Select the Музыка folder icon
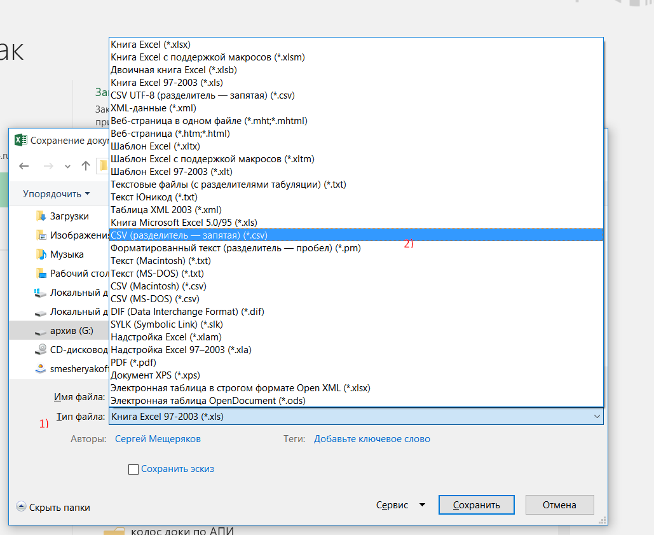The width and height of the screenshot is (654, 535). (x=41, y=254)
